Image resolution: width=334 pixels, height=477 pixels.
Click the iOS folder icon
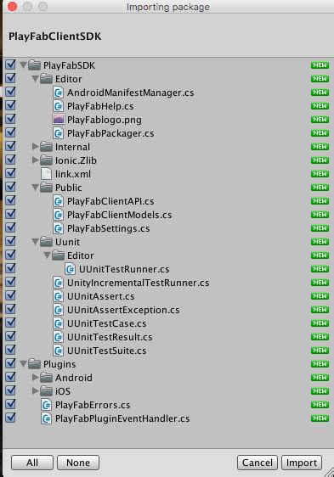click(x=47, y=391)
